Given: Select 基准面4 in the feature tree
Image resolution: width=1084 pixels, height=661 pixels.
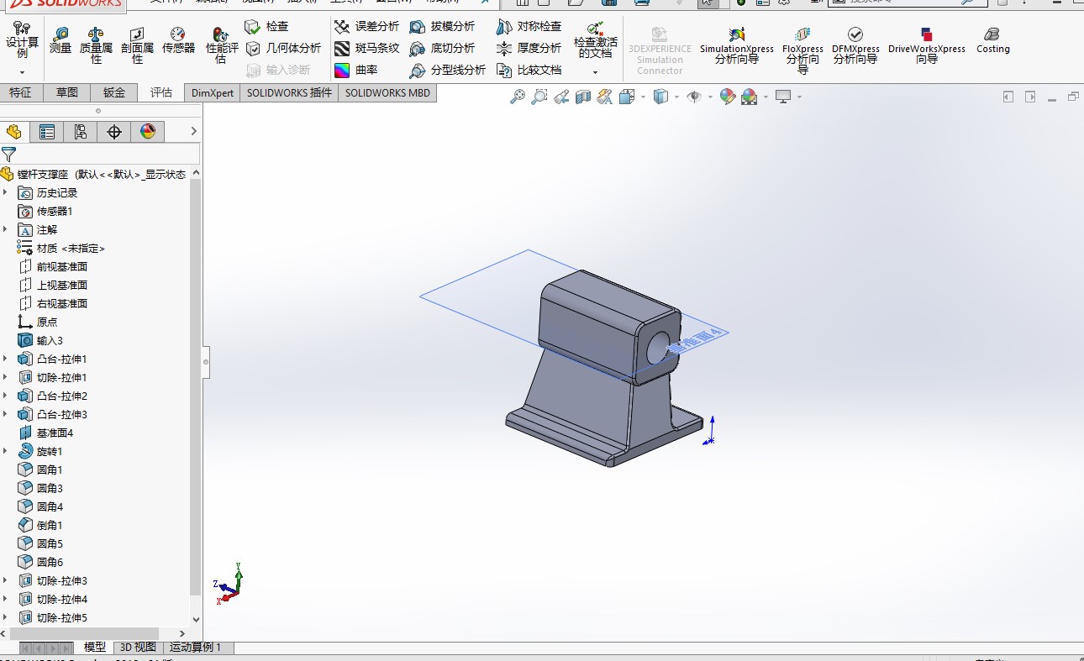Looking at the screenshot, I should 46,433.
